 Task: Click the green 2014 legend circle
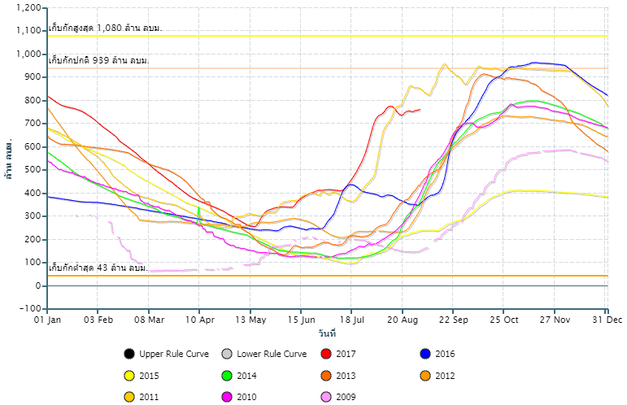tap(227, 376)
